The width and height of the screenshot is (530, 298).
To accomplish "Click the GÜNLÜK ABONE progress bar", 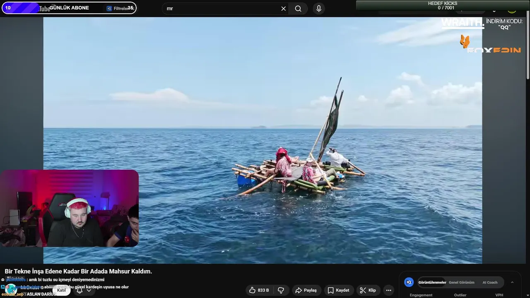I will point(69,8).
